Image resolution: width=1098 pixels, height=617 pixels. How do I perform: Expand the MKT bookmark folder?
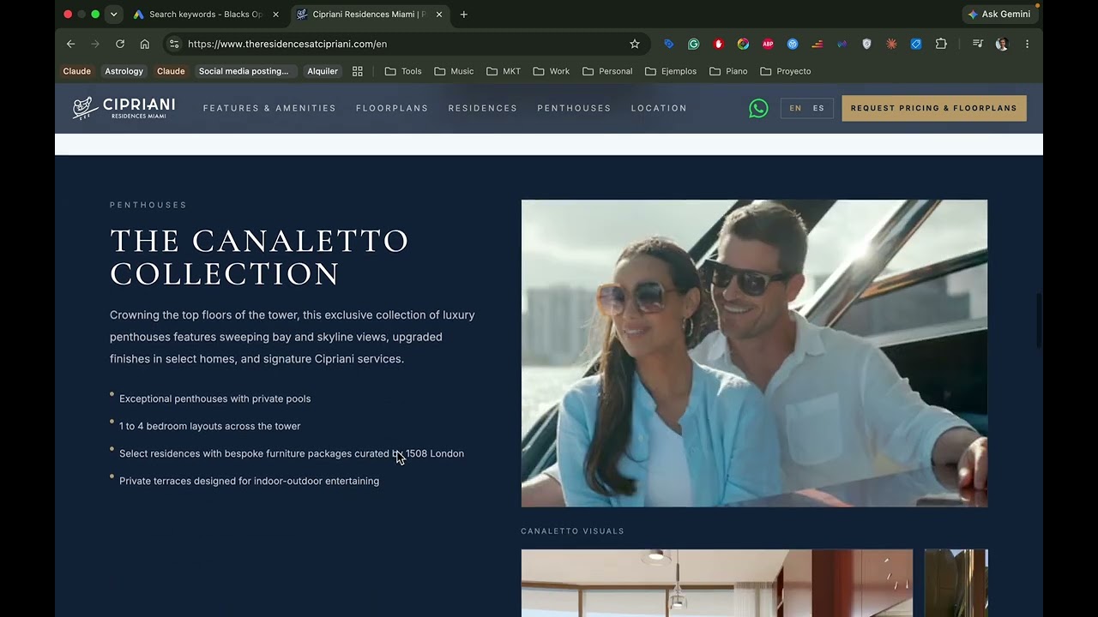[504, 71]
